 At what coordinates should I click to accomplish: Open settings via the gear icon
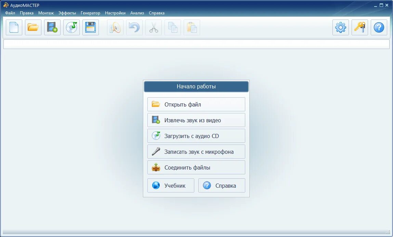click(341, 27)
